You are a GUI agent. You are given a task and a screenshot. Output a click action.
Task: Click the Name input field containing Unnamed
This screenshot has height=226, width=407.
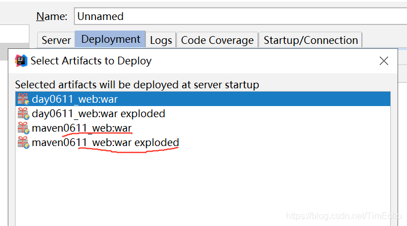[x=240, y=16]
